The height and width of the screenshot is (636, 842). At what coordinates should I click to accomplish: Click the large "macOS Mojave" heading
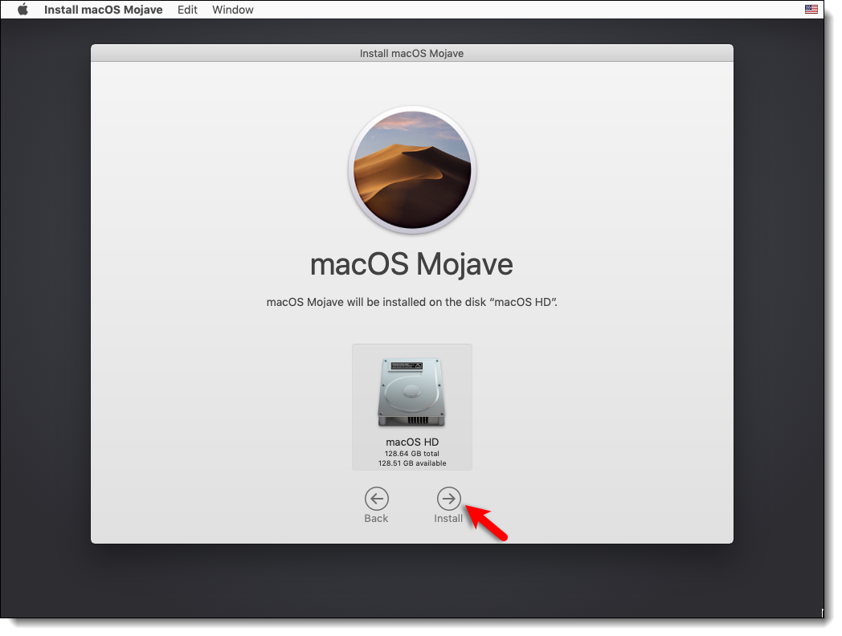click(411, 264)
